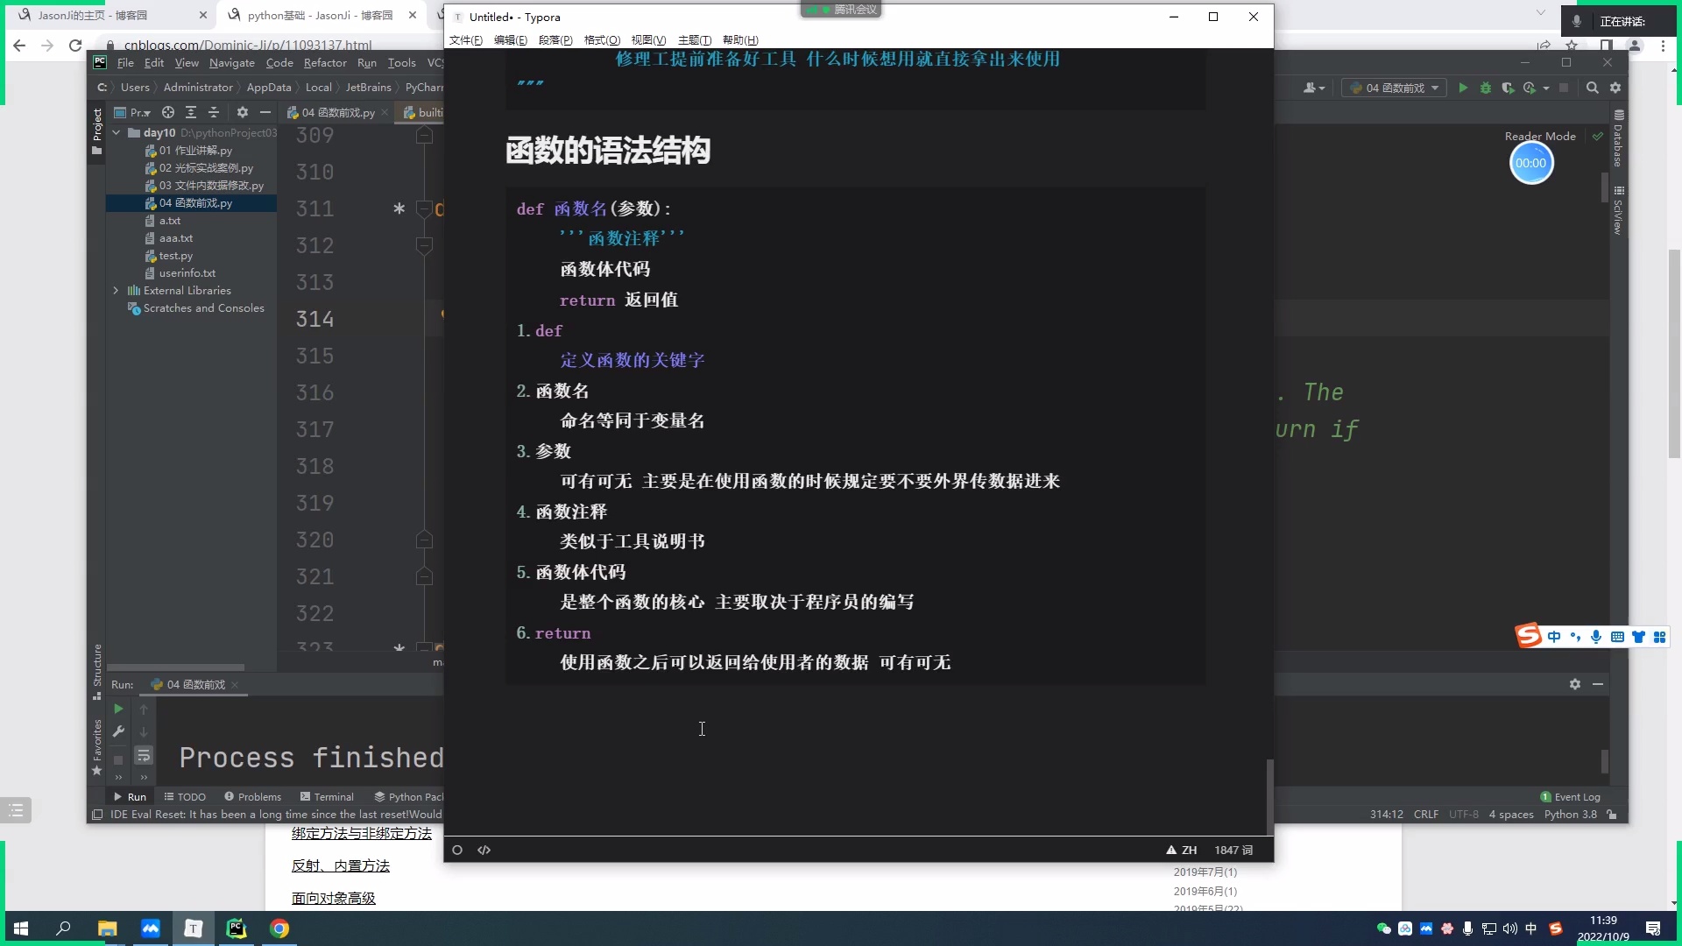The image size is (1682, 946).
Task: Hide the Run tool window panel
Action: (x=1598, y=684)
